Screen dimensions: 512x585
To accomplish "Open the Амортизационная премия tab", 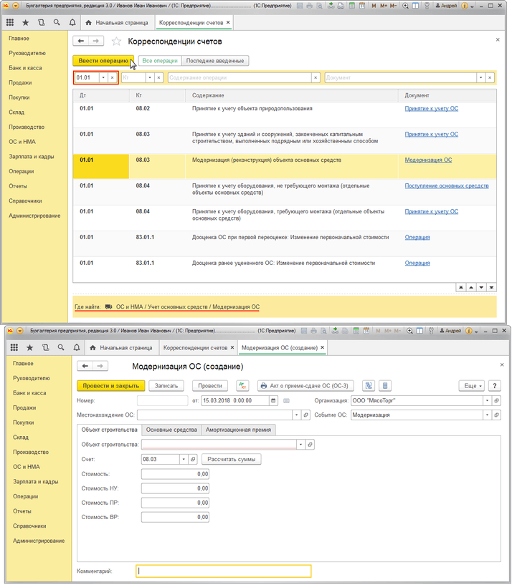I will tap(239, 430).
